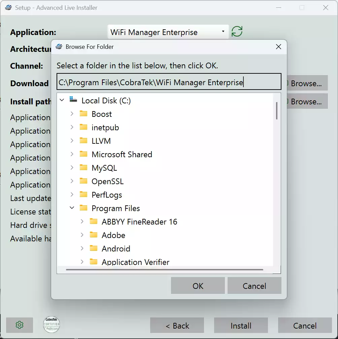Confirm folder selection with OK
Viewport: 338px width, 339px height.
[x=198, y=285]
